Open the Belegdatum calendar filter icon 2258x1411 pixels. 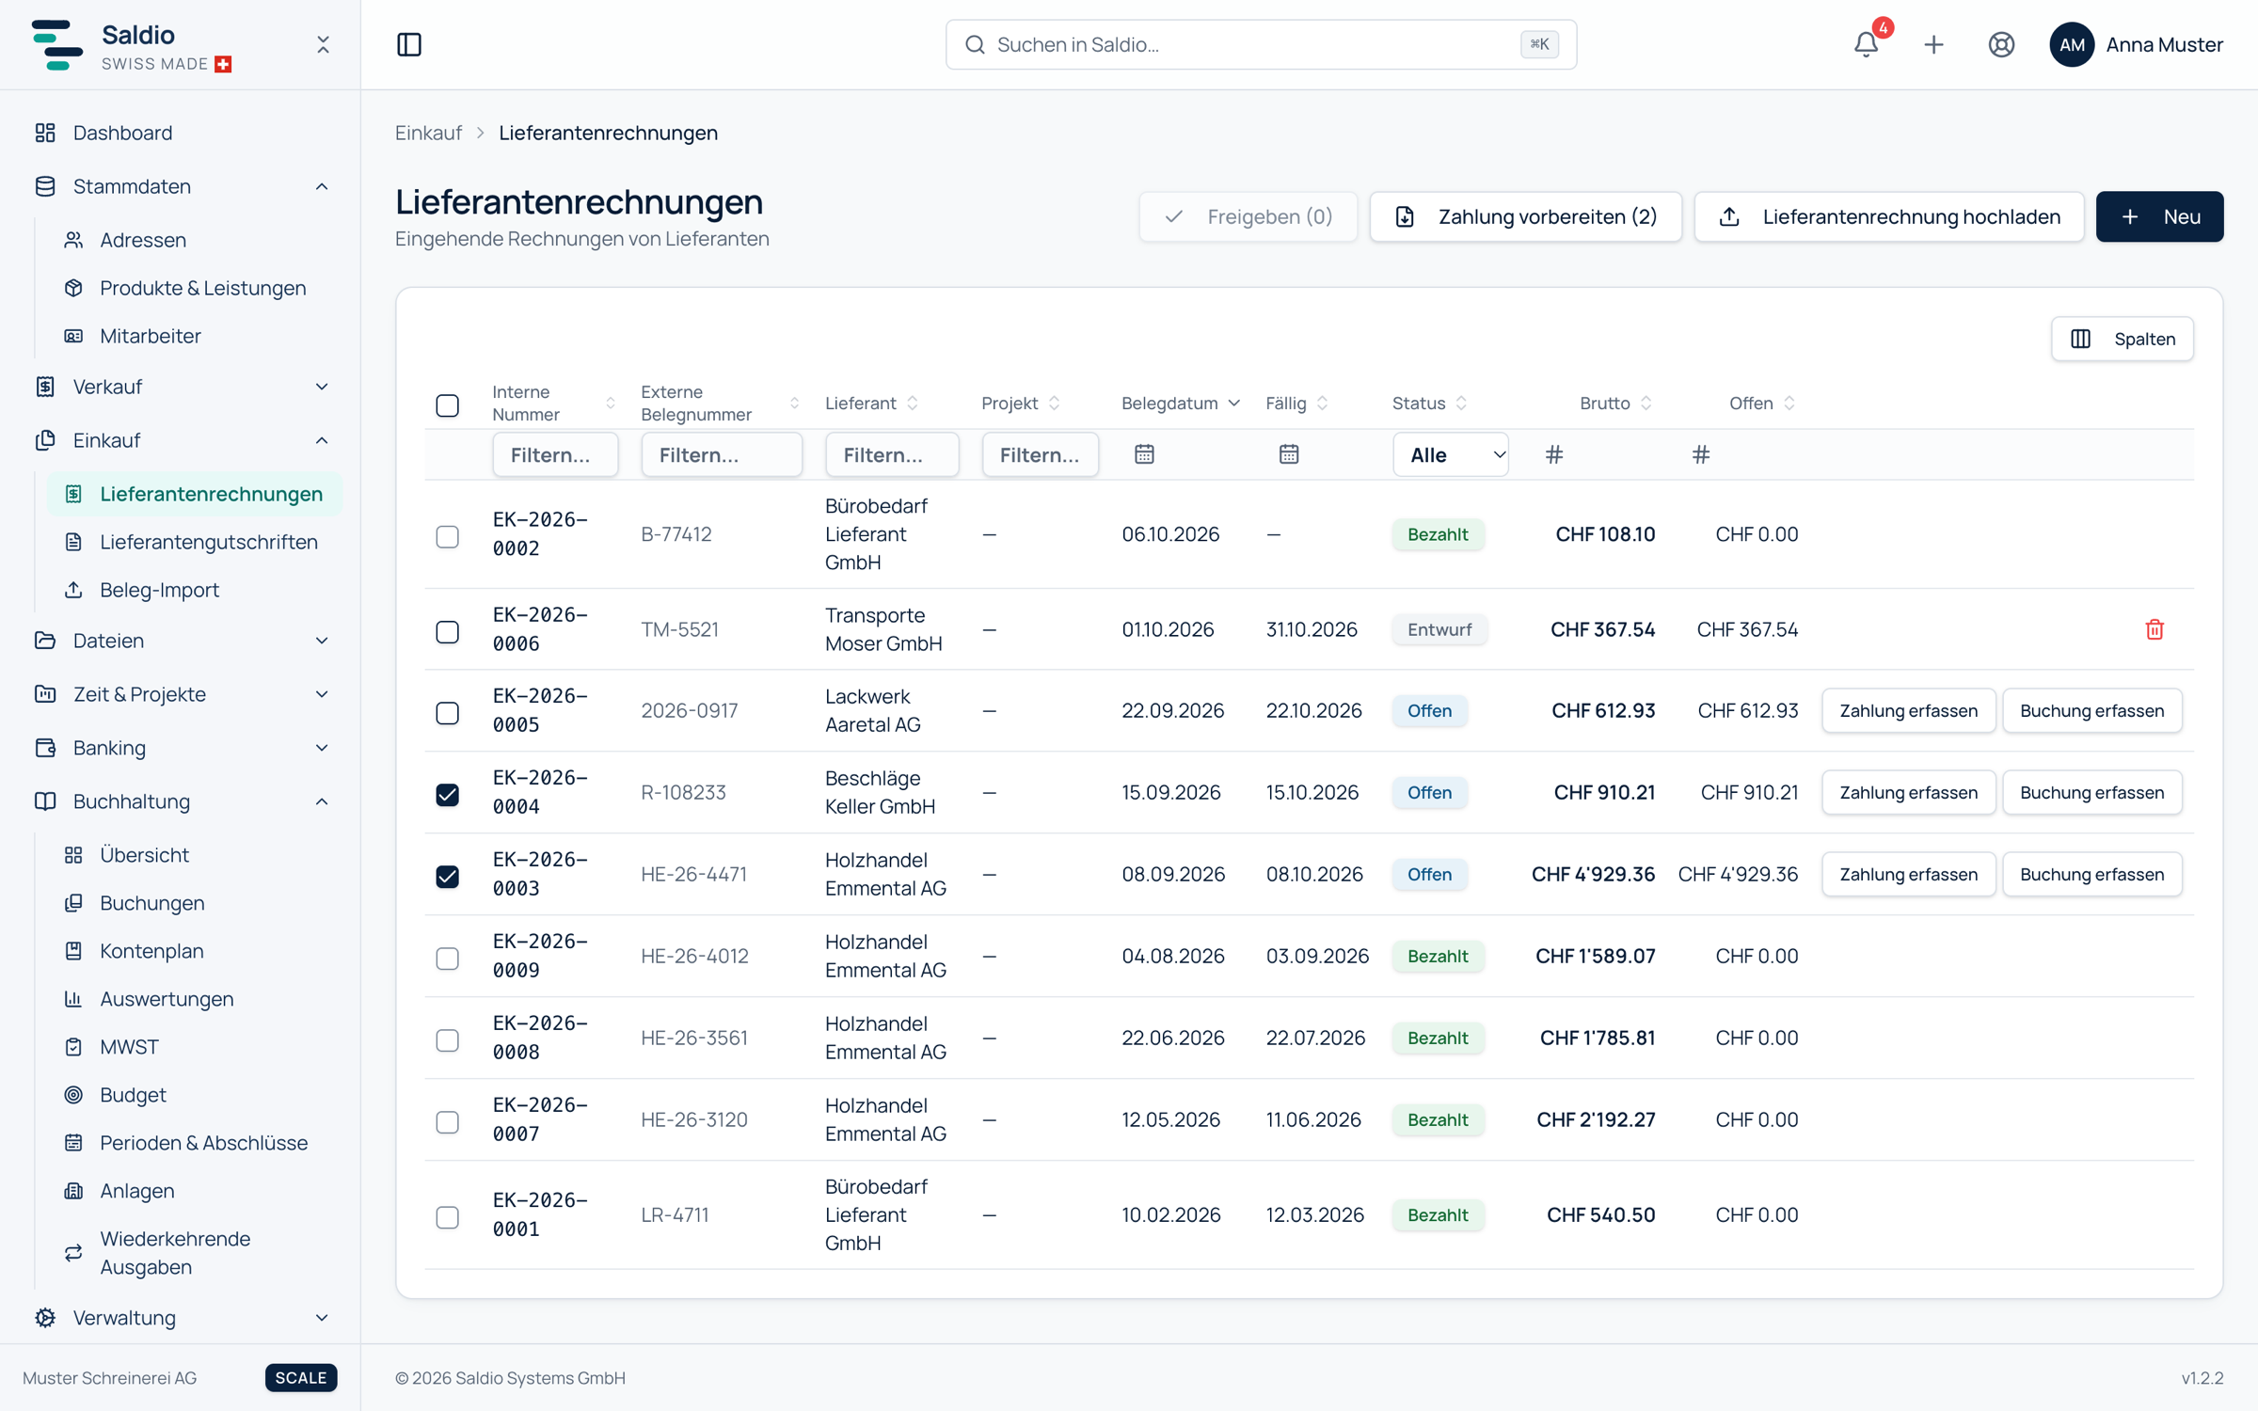1144,454
